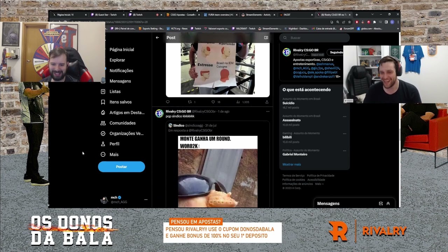
Task: Open 'Política de Privacidade' footer link
Action: [321, 175]
